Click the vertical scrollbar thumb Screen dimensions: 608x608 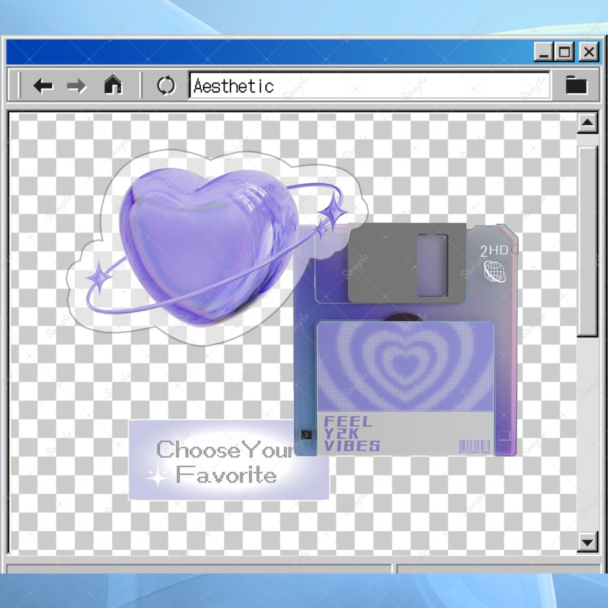[587, 241]
